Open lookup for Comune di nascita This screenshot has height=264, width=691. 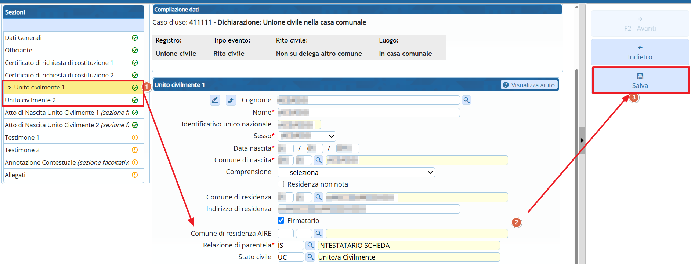click(x=318, y=160)
